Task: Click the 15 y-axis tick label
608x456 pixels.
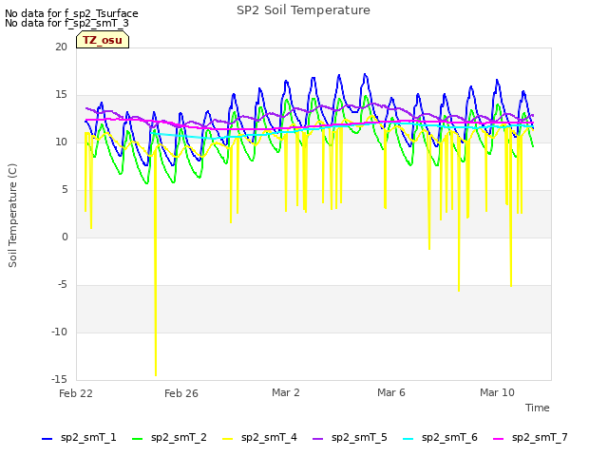Action: coord(61,95)
